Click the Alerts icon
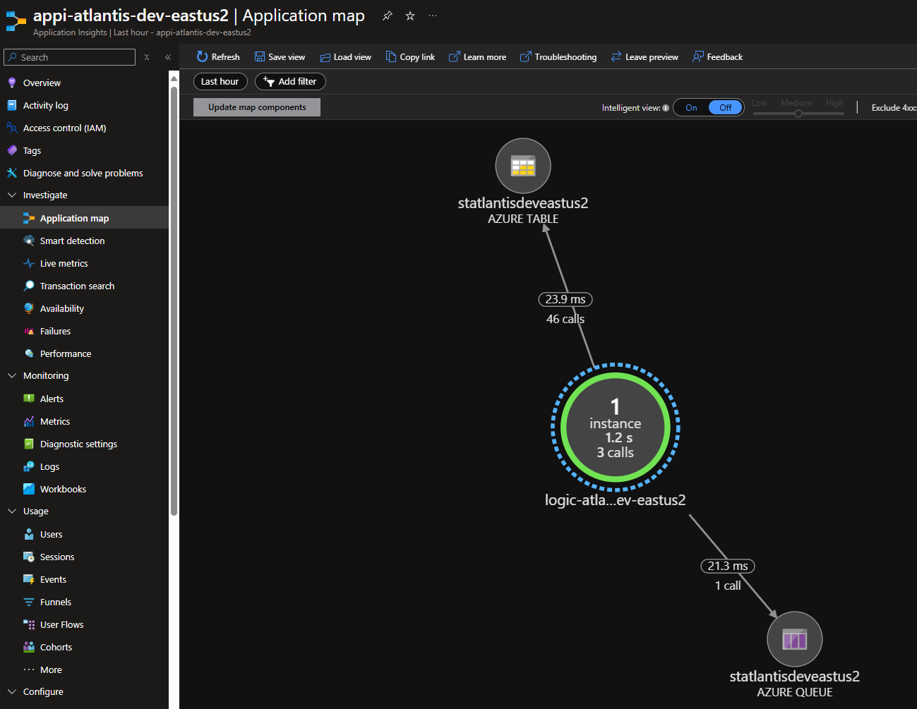 [29, 399]
